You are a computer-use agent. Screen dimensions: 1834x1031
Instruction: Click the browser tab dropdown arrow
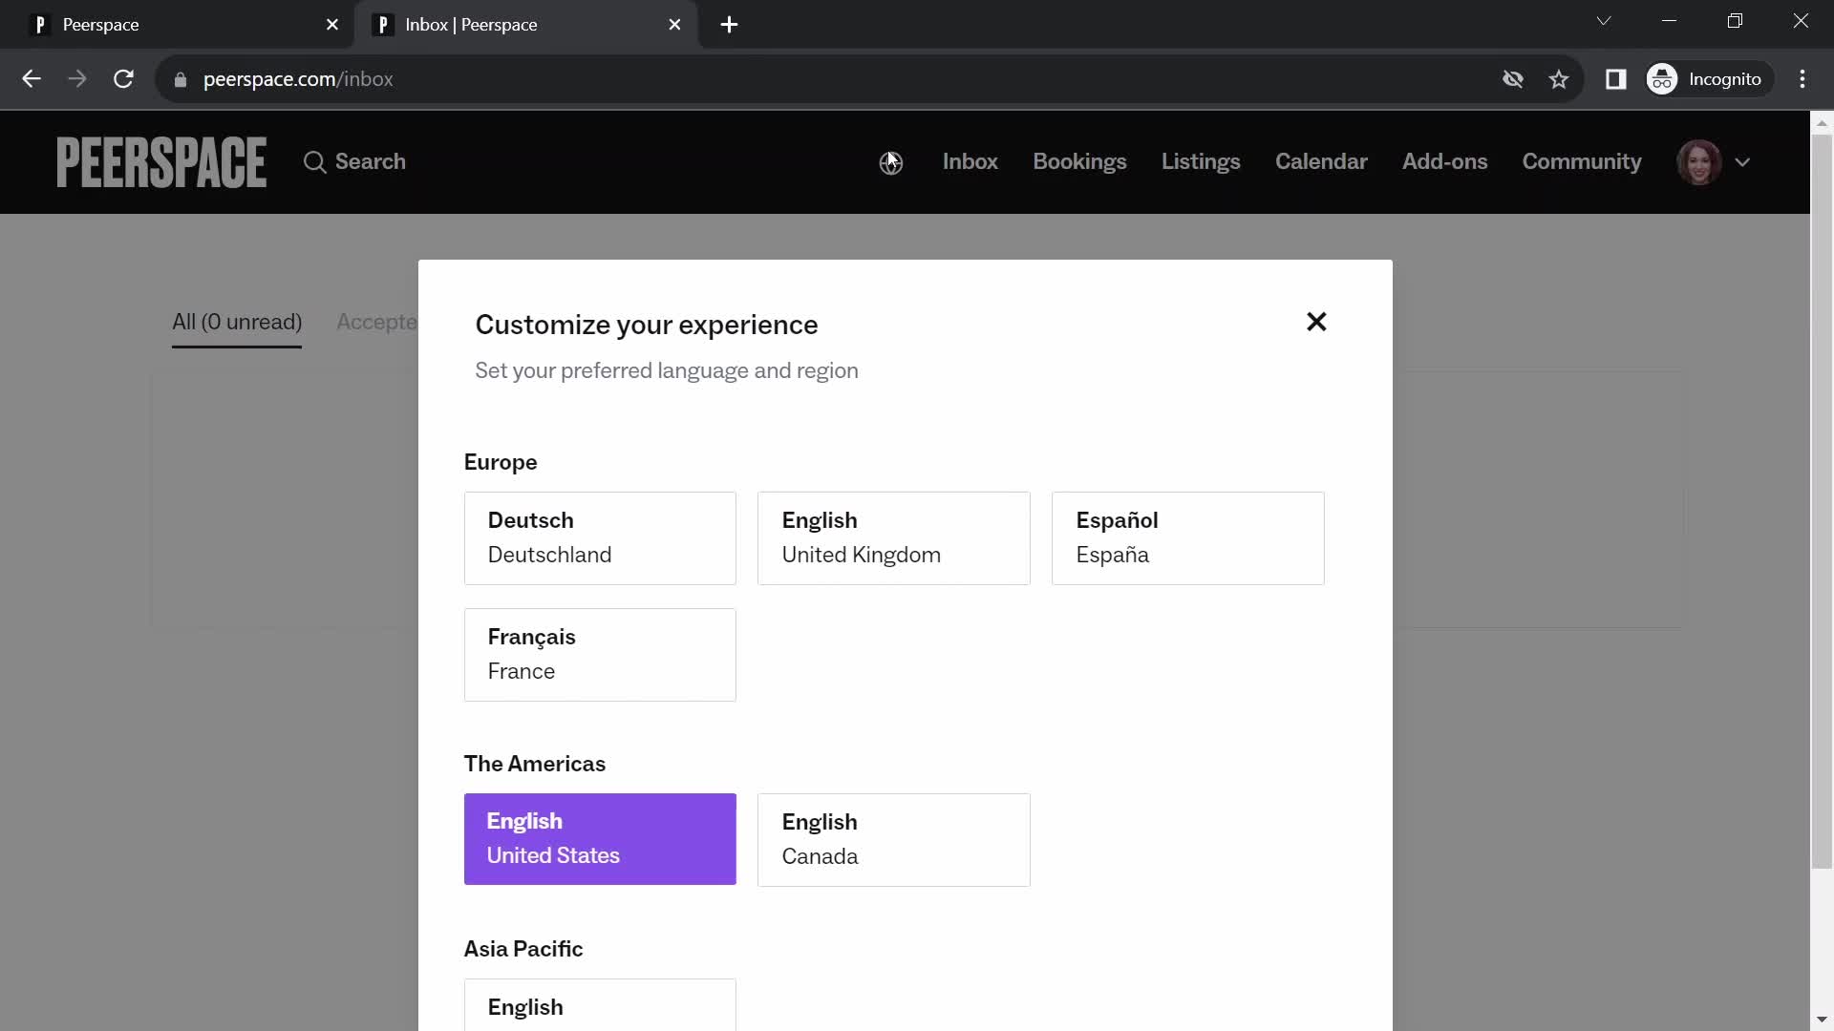click(1604, 23)
